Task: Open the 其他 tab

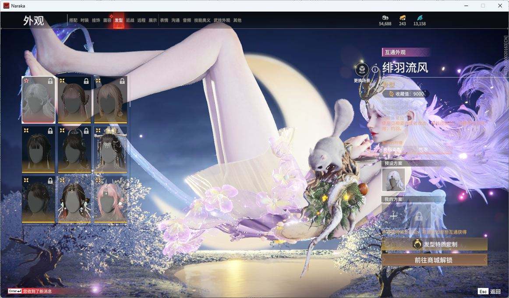Action: point(237,20)
